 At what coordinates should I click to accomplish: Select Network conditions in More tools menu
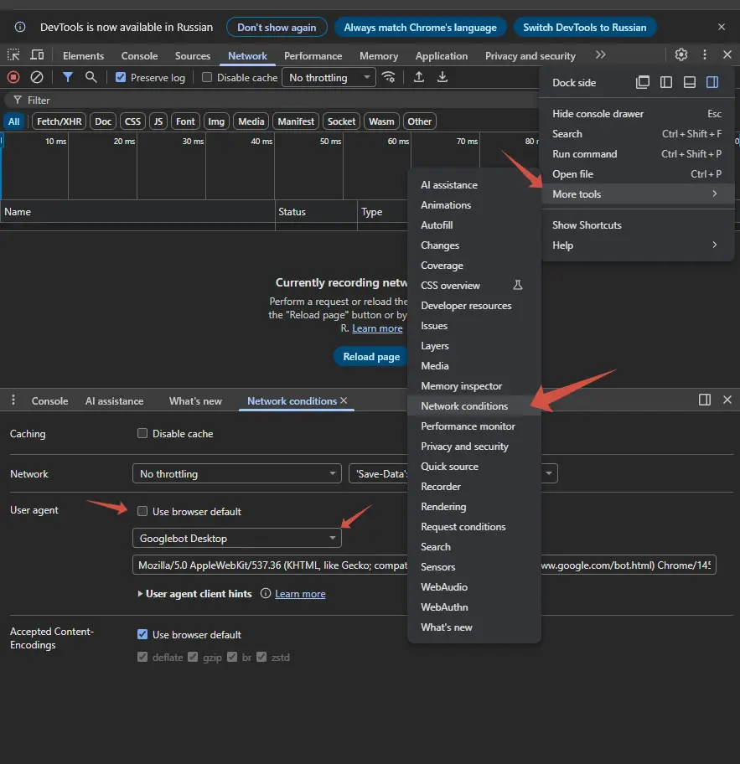pyautogui.click(x=464, y=406)
